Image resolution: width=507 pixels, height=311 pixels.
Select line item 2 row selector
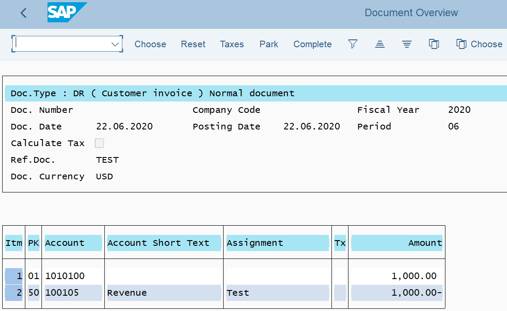click(14, 293)
